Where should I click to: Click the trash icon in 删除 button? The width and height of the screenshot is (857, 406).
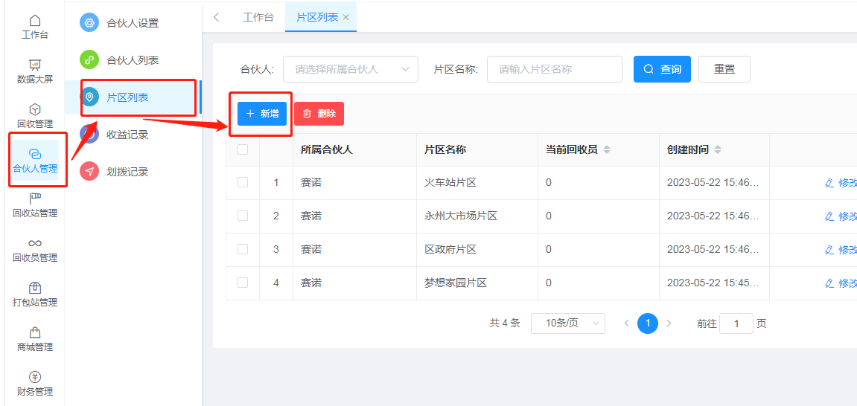pyautogui.click(x=308, y=114)
